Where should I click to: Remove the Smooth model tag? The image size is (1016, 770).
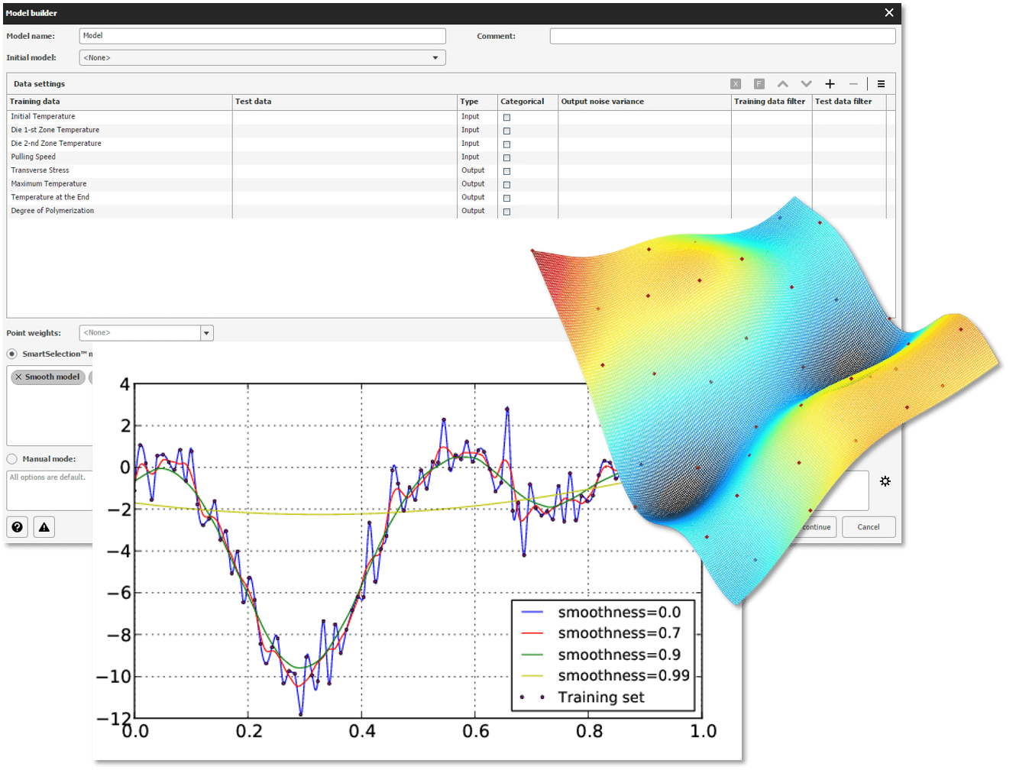[x=18, y=377]
